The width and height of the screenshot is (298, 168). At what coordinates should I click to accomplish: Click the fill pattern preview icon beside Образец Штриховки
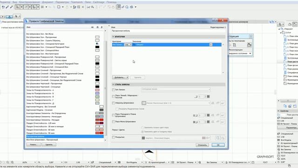(x=144, y=103)
